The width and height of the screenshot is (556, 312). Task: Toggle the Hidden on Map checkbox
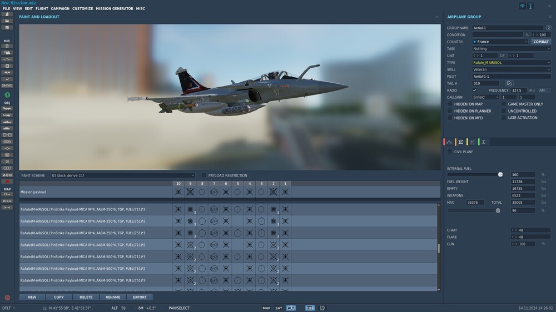pyautogui.click(x=450, y=104)
